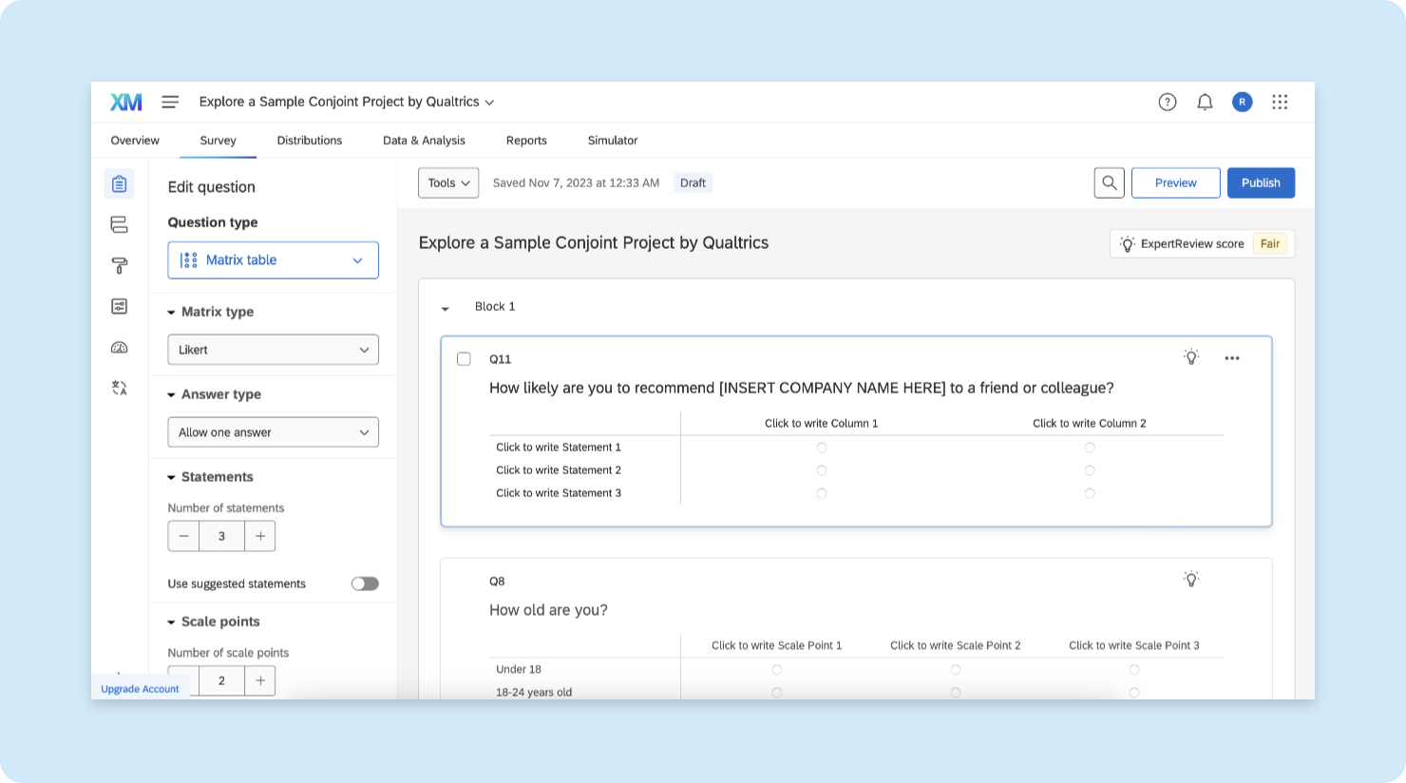Decrease number of statements with minus stepper
The height and width of the screenshot is (783, 1406).
point(183,535)
